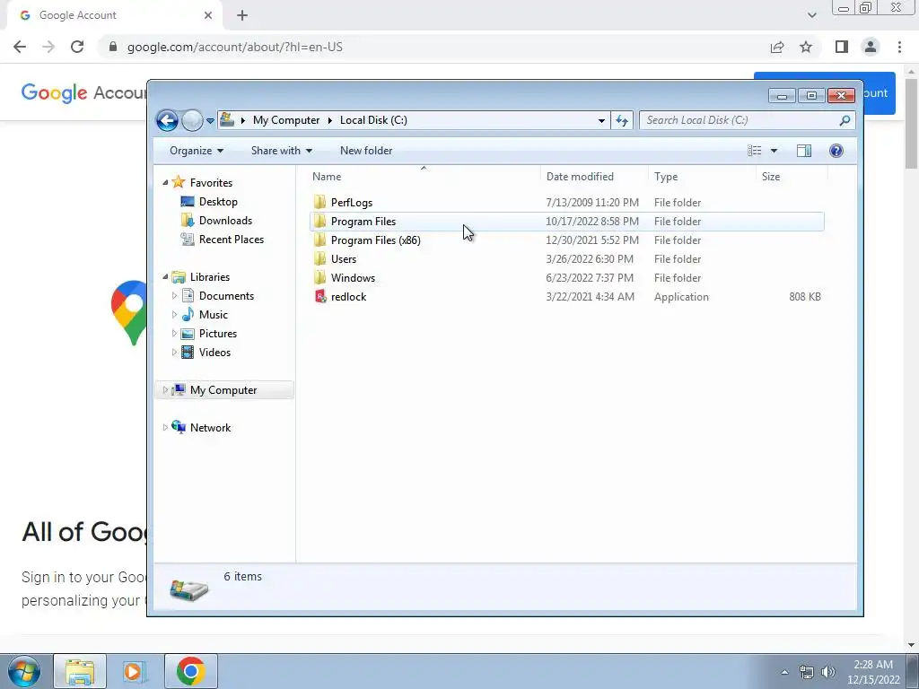Change your view icon in Explorer toolbar

tap(754, 151)
